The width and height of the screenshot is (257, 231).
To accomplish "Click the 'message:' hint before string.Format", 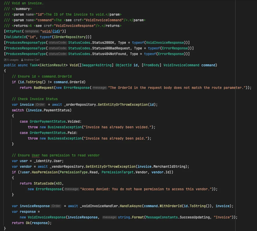I will click(109, 217).
